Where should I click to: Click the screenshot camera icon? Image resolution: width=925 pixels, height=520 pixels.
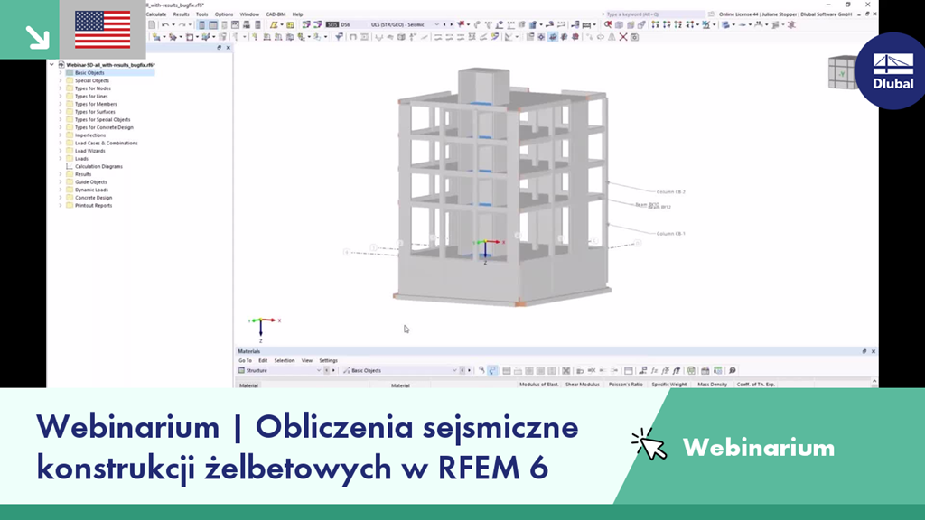635,37
